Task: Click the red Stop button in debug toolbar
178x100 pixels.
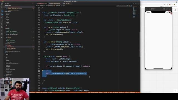Action: coord(130,6)
